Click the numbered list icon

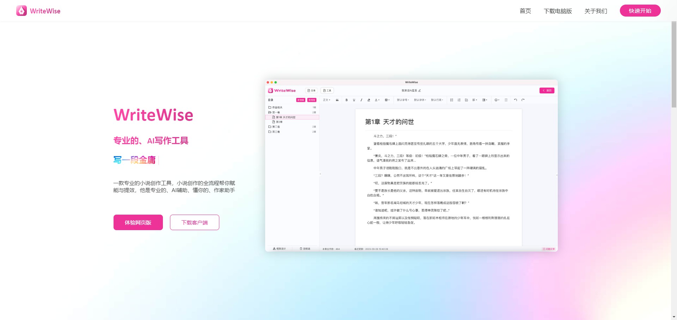(459, 100)
